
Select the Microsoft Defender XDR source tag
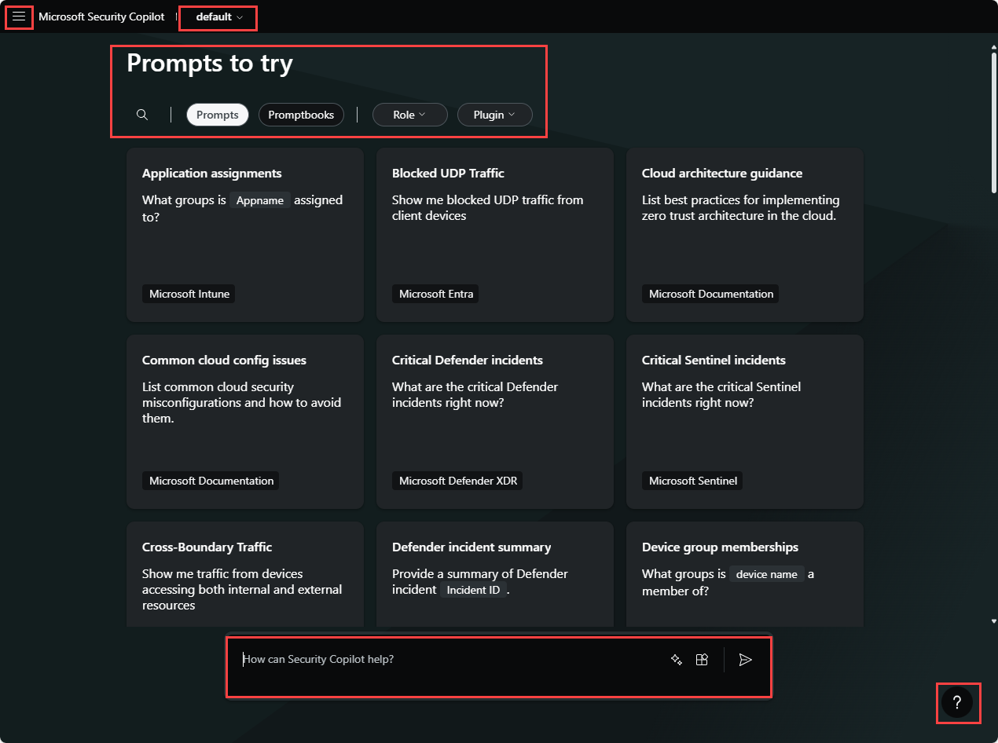tap(457, 480)
